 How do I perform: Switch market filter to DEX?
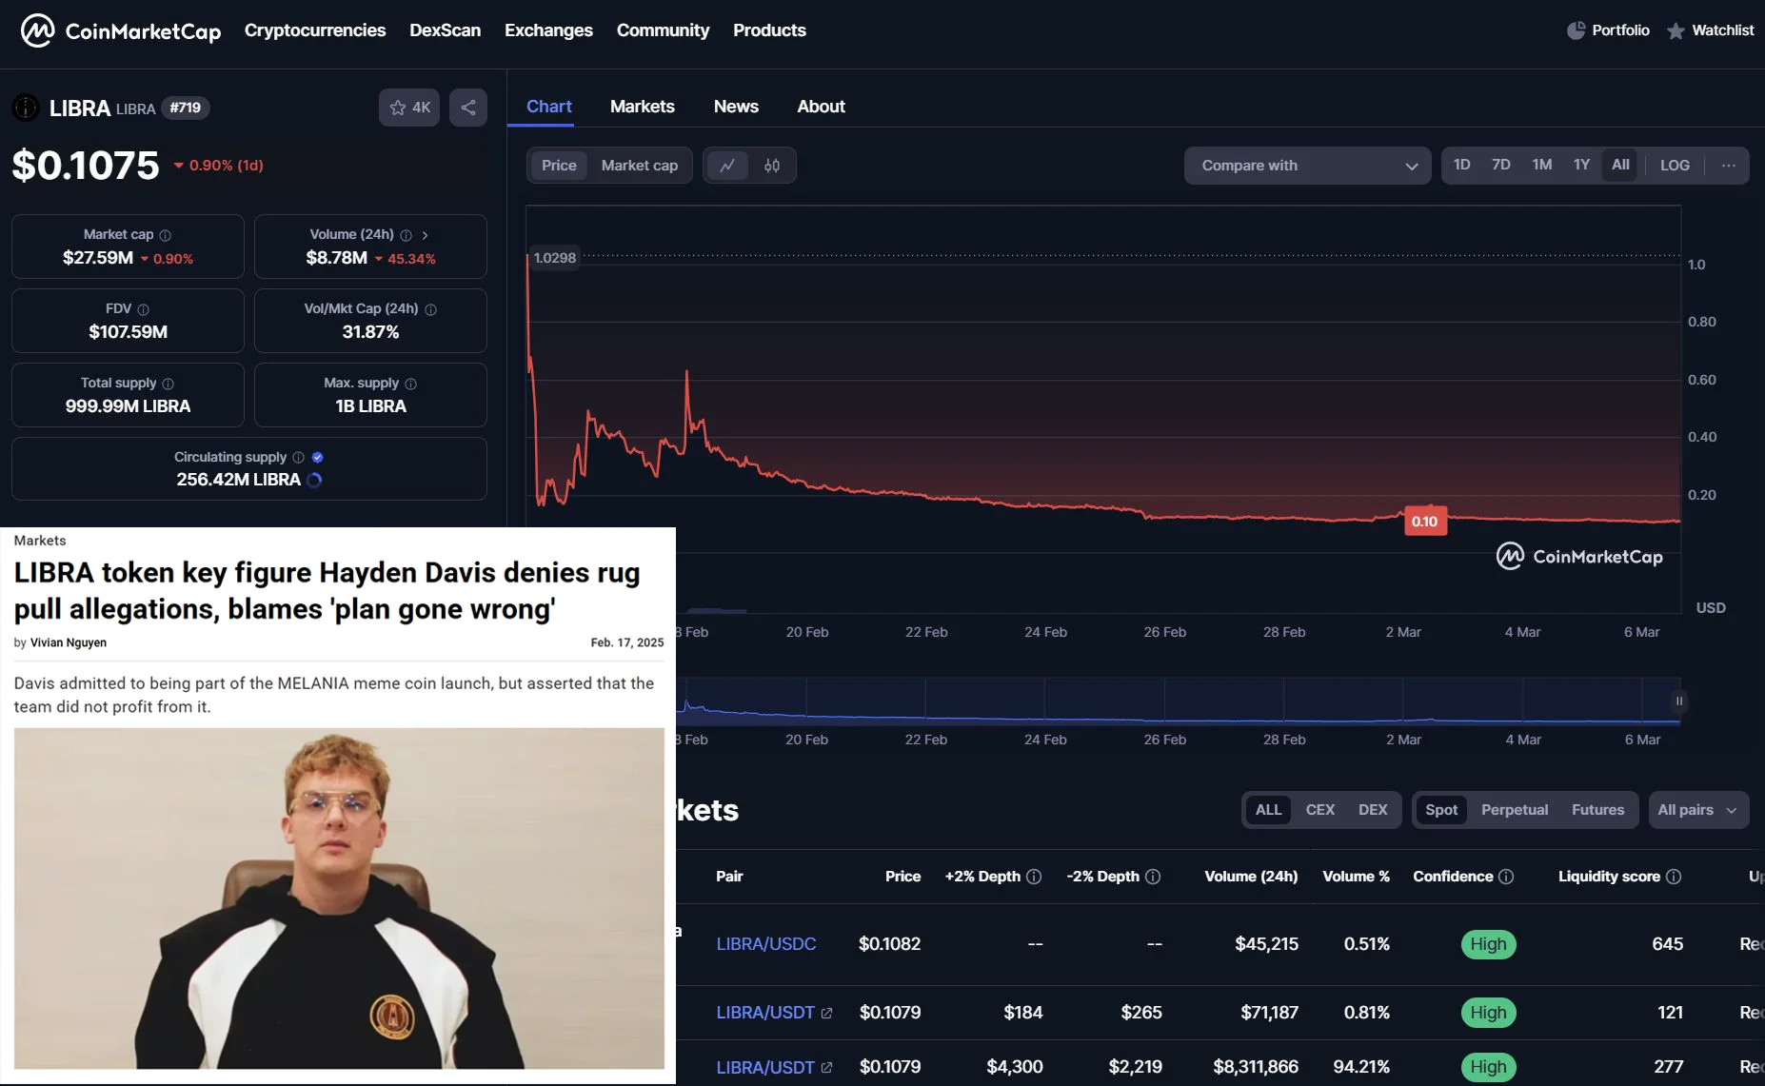tap(1372, 809)
